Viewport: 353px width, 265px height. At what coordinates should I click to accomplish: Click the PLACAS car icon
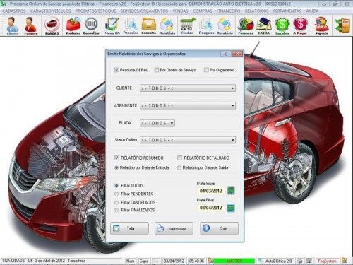52,26
